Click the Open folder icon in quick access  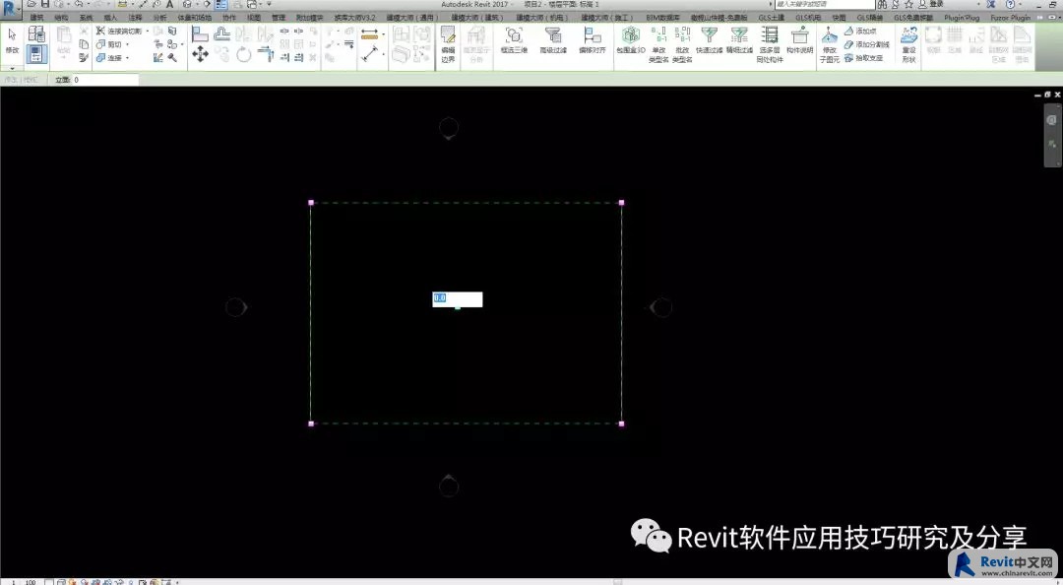point(31,4)
